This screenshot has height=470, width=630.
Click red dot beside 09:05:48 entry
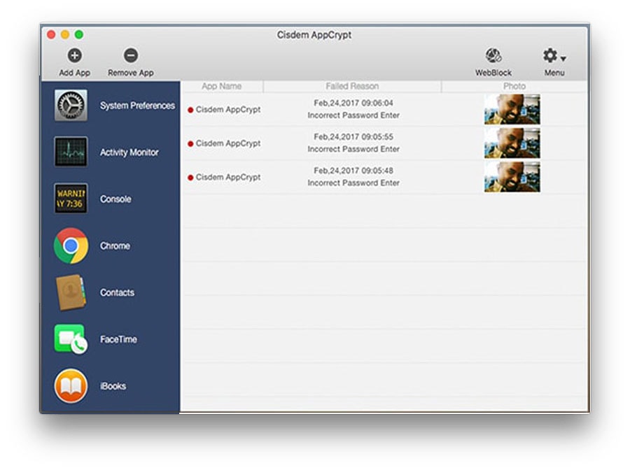point(190,178)
